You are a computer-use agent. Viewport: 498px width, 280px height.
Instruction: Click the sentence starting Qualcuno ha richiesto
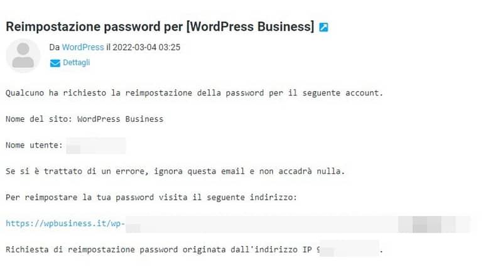pos(195,93)
